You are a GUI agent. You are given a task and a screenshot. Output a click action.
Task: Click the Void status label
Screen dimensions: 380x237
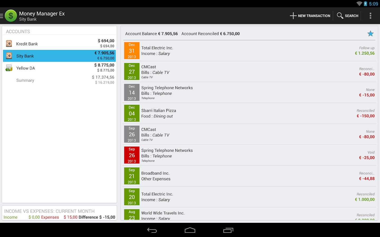coord(371,152)
